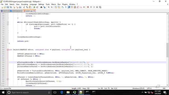The image size is (169, 95).
Task: Toggle synchronized horizontal scrolling icon
Action: [x=59, y=7]
